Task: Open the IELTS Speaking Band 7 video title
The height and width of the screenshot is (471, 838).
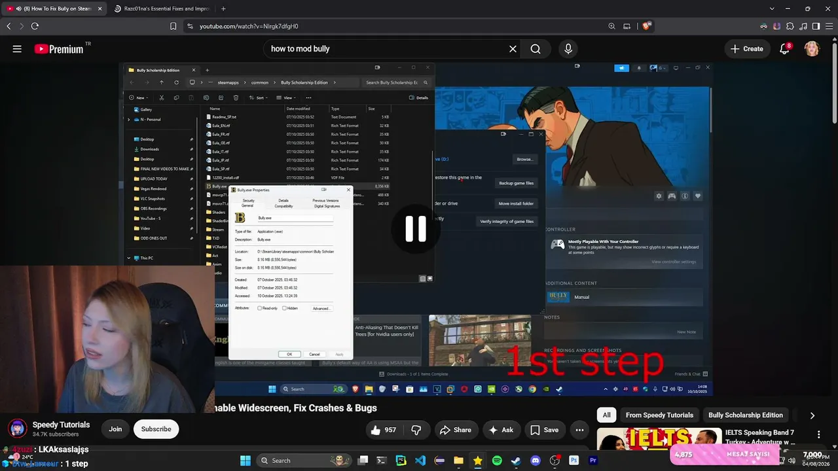Action: (x=759, y=438)
